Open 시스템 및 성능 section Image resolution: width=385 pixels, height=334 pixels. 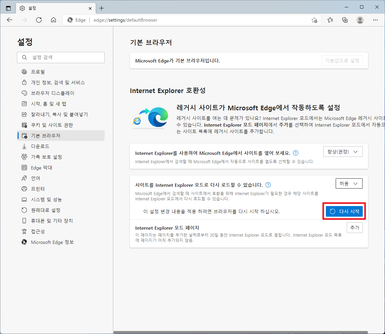pyautogui.click(x=61, y=200)
